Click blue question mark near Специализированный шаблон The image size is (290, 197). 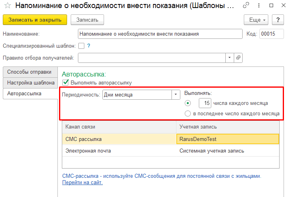[x=89, y=46]
